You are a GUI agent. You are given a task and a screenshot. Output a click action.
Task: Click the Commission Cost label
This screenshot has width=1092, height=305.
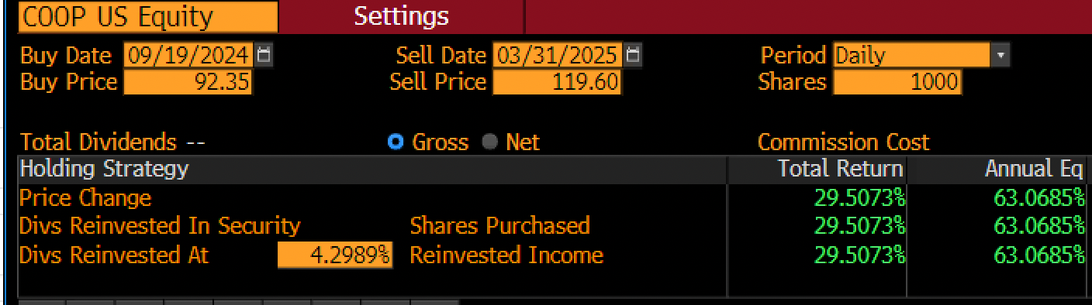tap(843, 142)
